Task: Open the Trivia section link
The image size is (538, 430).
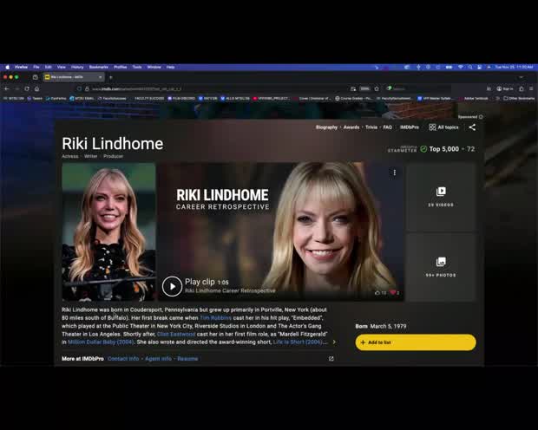Action: (x=371, y=127)
